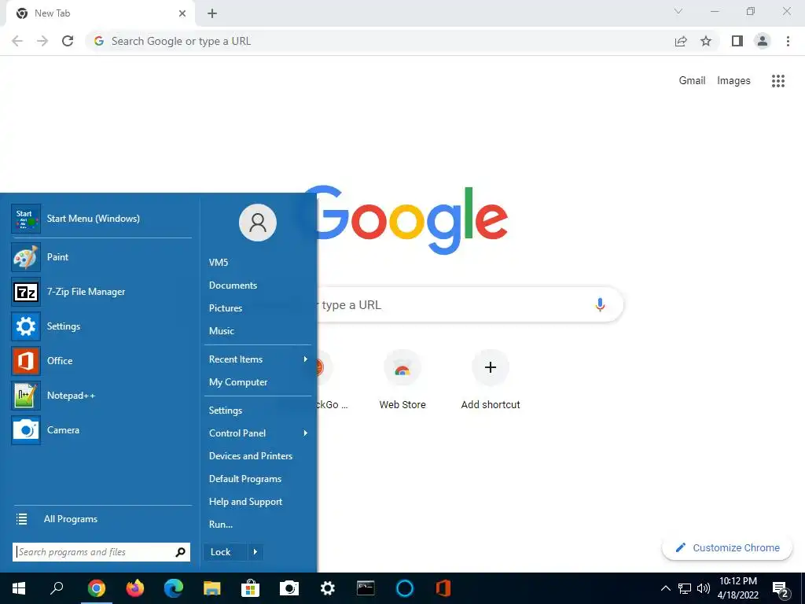Open My Computer from start menu
805x604 pixels.
[x=238, y=382]
